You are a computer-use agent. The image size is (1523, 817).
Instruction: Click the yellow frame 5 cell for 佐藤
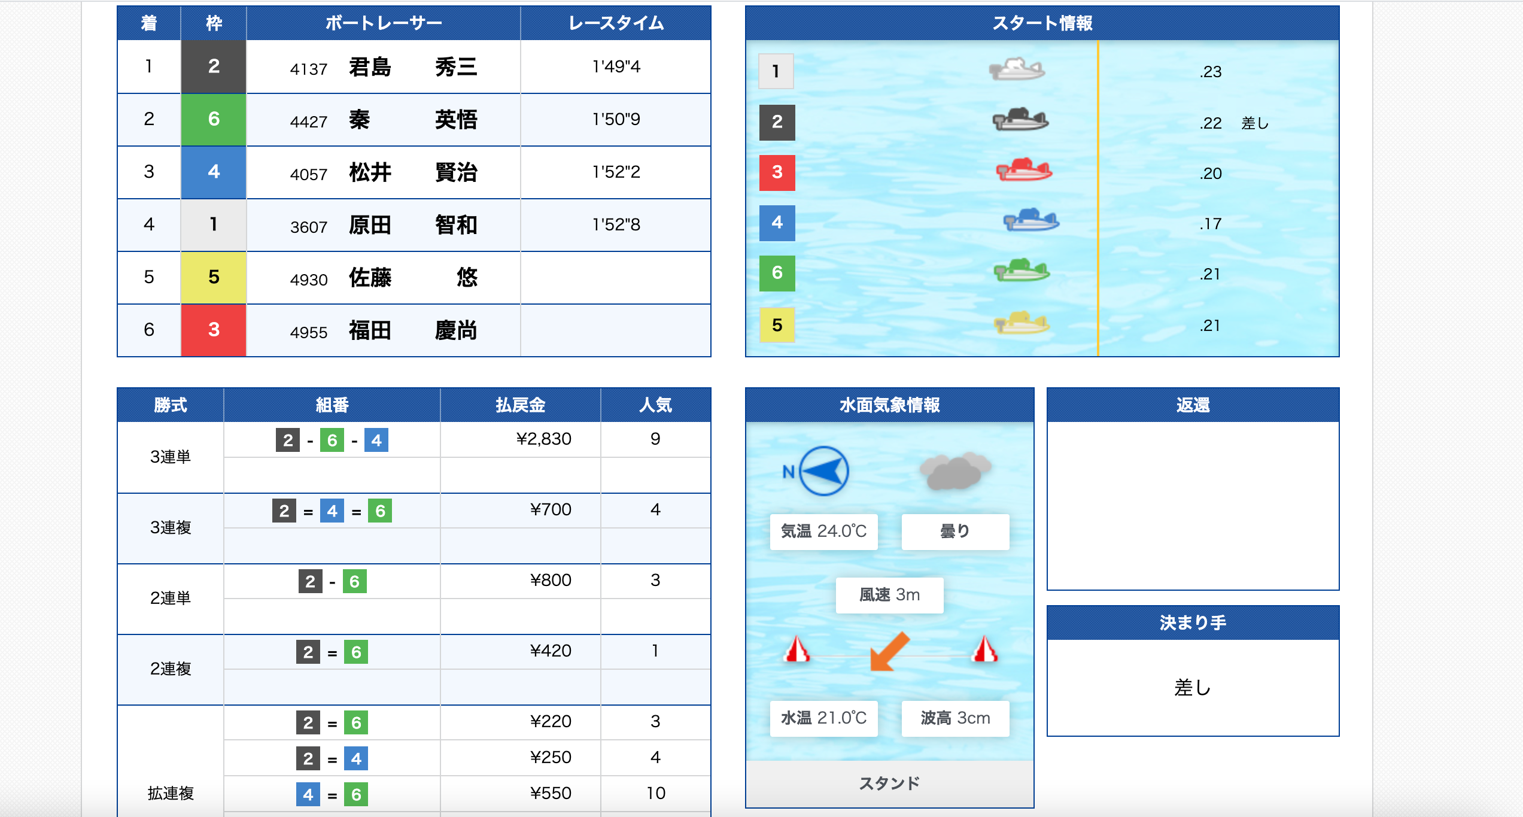pyautogui.click(x=214, y=277)
